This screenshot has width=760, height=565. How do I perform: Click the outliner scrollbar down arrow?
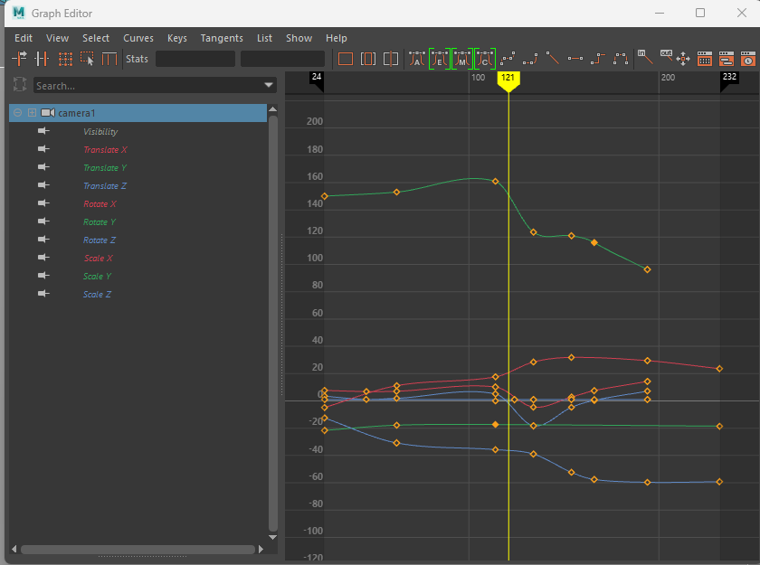click(x=272, y=537)
